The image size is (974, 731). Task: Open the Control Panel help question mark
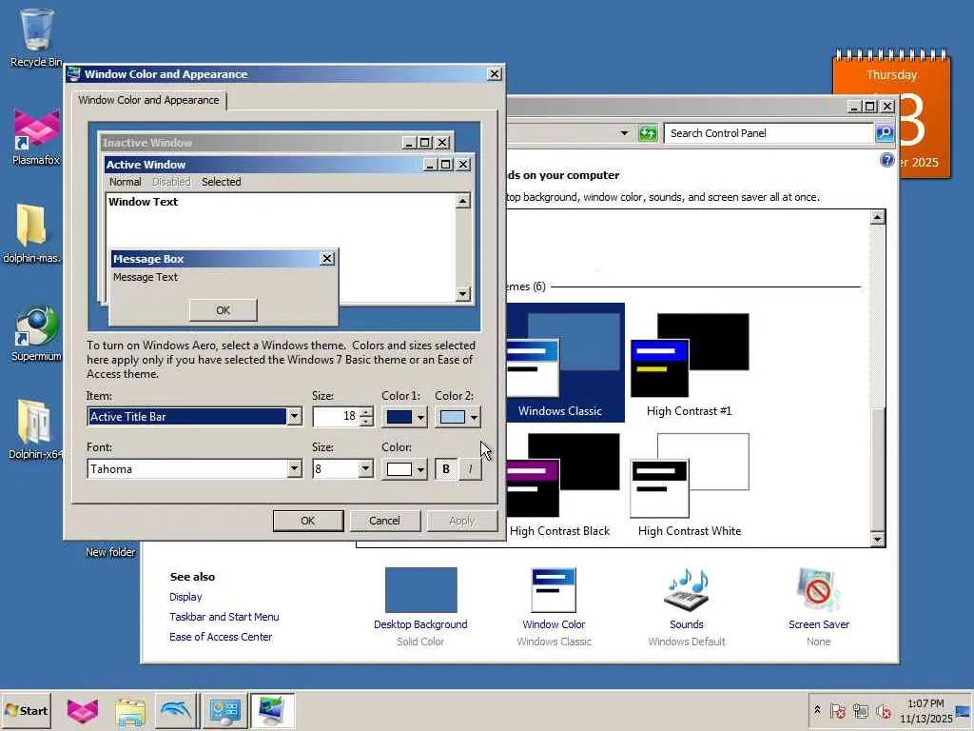(x=887, y=160)
